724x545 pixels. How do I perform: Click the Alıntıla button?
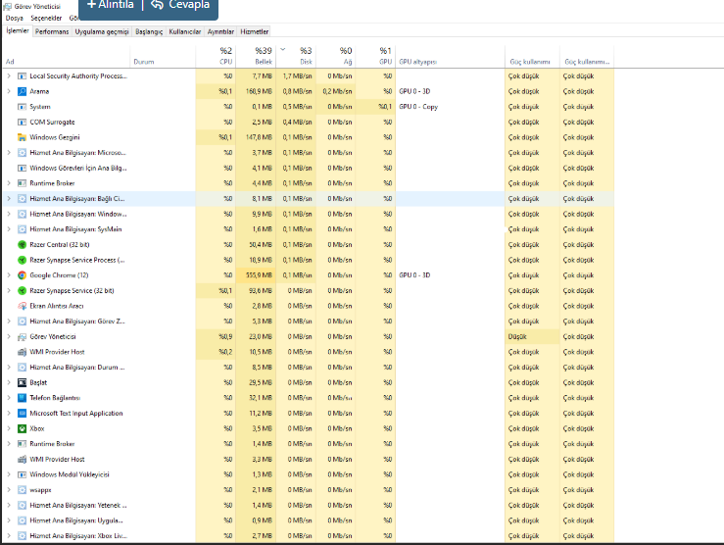coord(111,5)
